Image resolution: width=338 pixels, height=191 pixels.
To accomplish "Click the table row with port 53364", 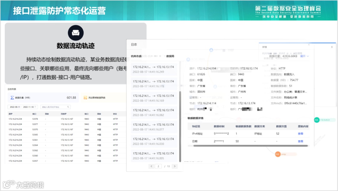I will 67,145.
